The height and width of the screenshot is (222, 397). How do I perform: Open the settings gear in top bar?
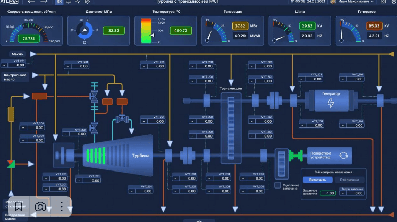click(x=87, y=2)
